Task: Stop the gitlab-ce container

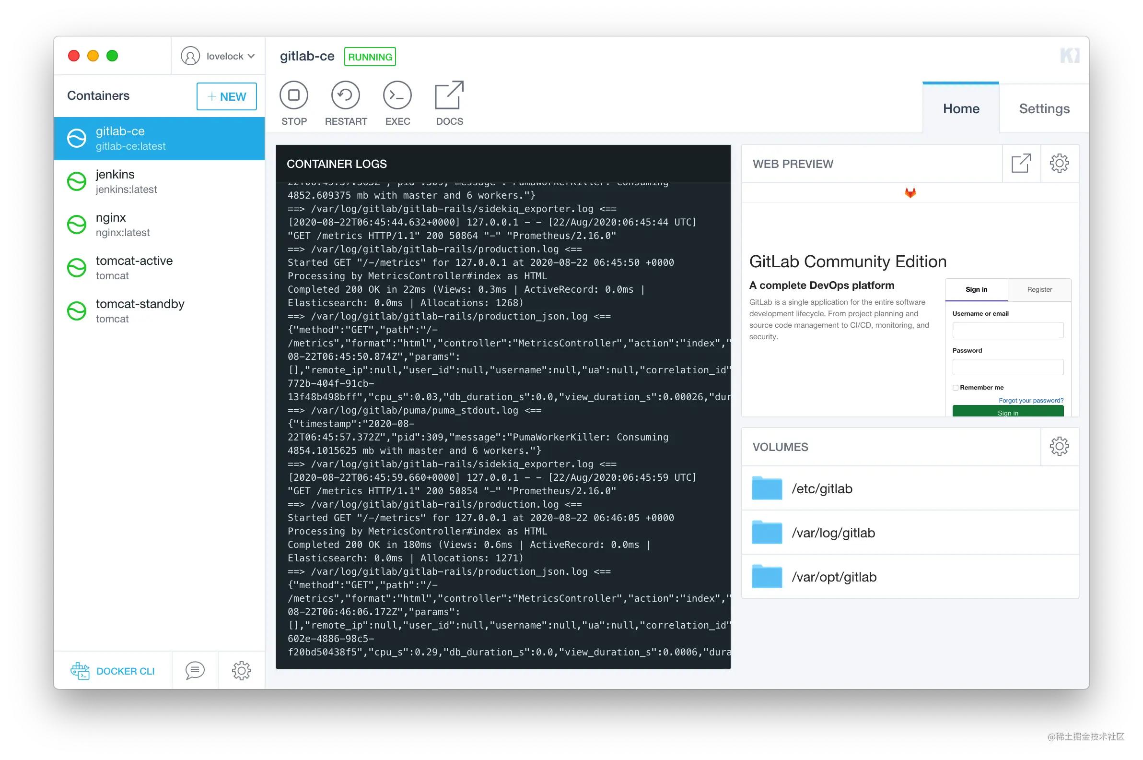Action: tap(293, 95)
